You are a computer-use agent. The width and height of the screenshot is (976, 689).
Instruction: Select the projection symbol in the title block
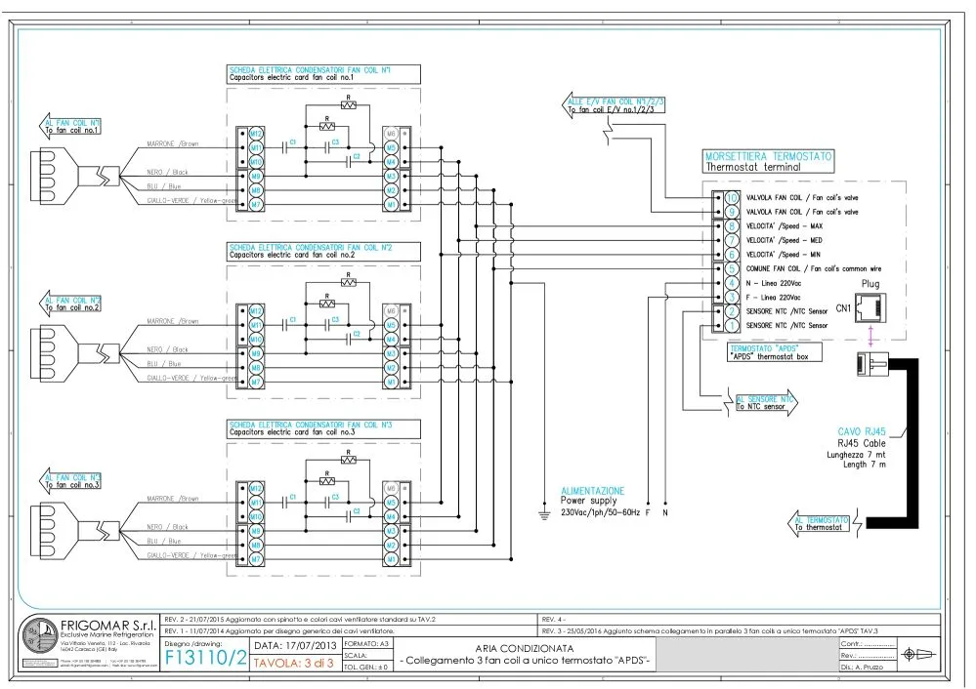912,654
